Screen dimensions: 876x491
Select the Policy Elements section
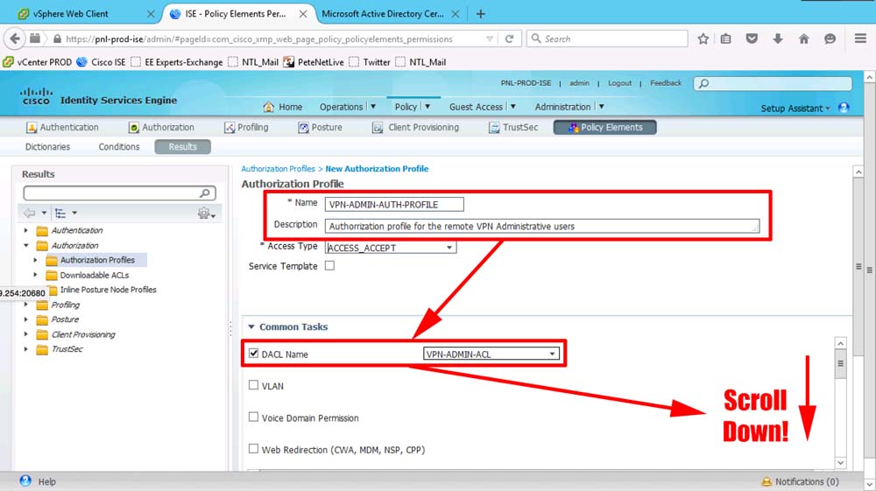point(604,127)
